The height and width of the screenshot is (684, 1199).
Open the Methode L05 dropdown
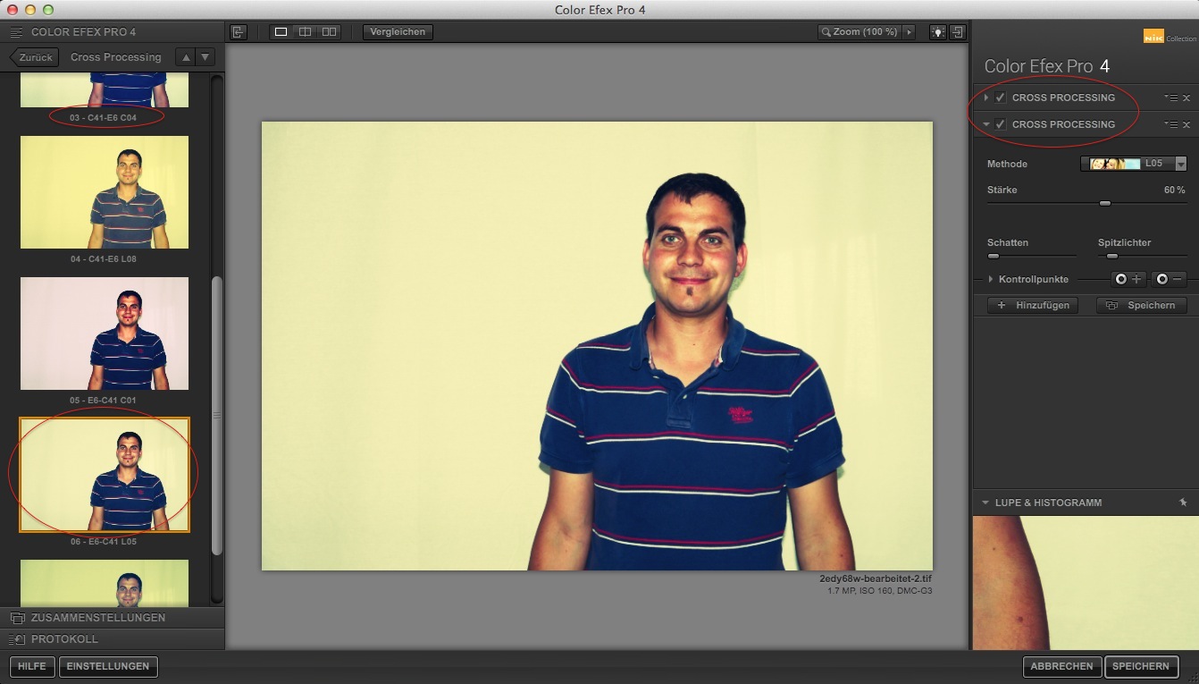click(x=1180, y=165)
